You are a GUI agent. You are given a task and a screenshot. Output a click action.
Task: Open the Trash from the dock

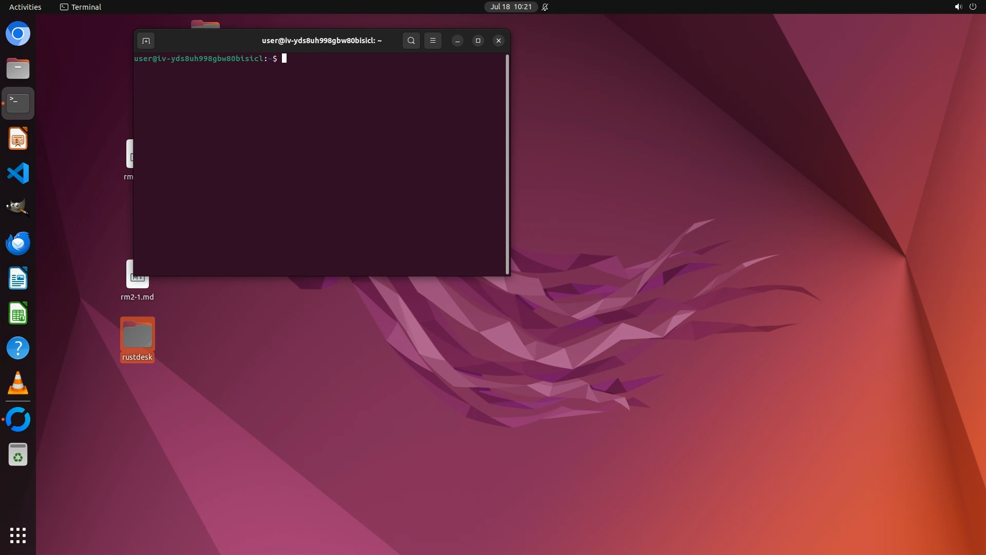(18, 455)
